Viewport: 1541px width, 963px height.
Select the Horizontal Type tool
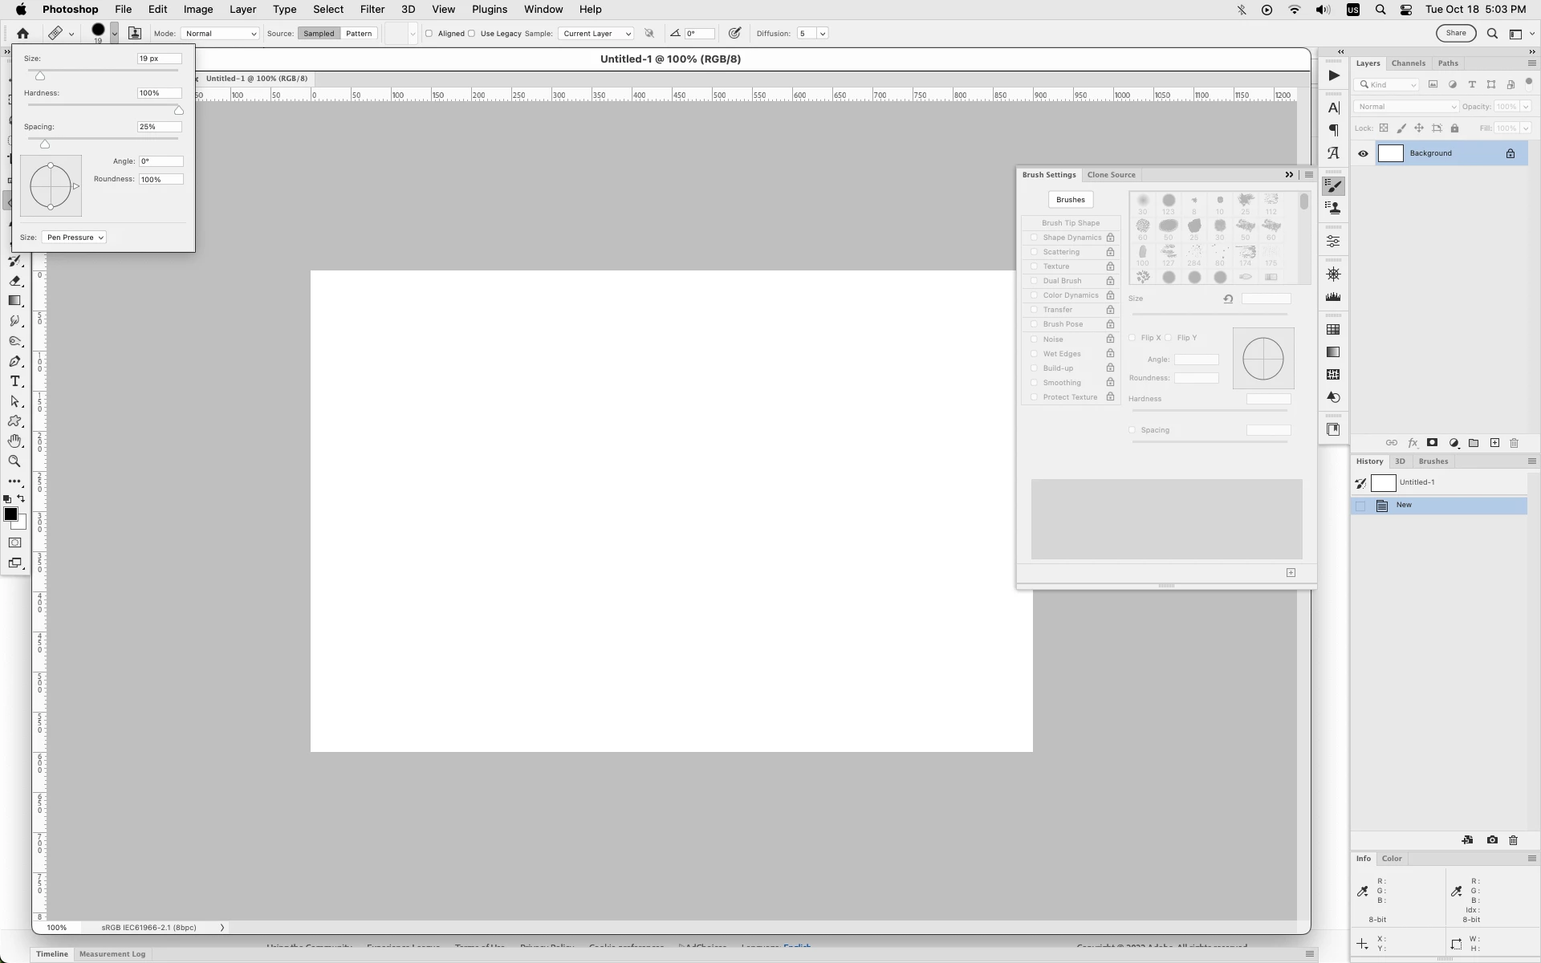(15, 381)
